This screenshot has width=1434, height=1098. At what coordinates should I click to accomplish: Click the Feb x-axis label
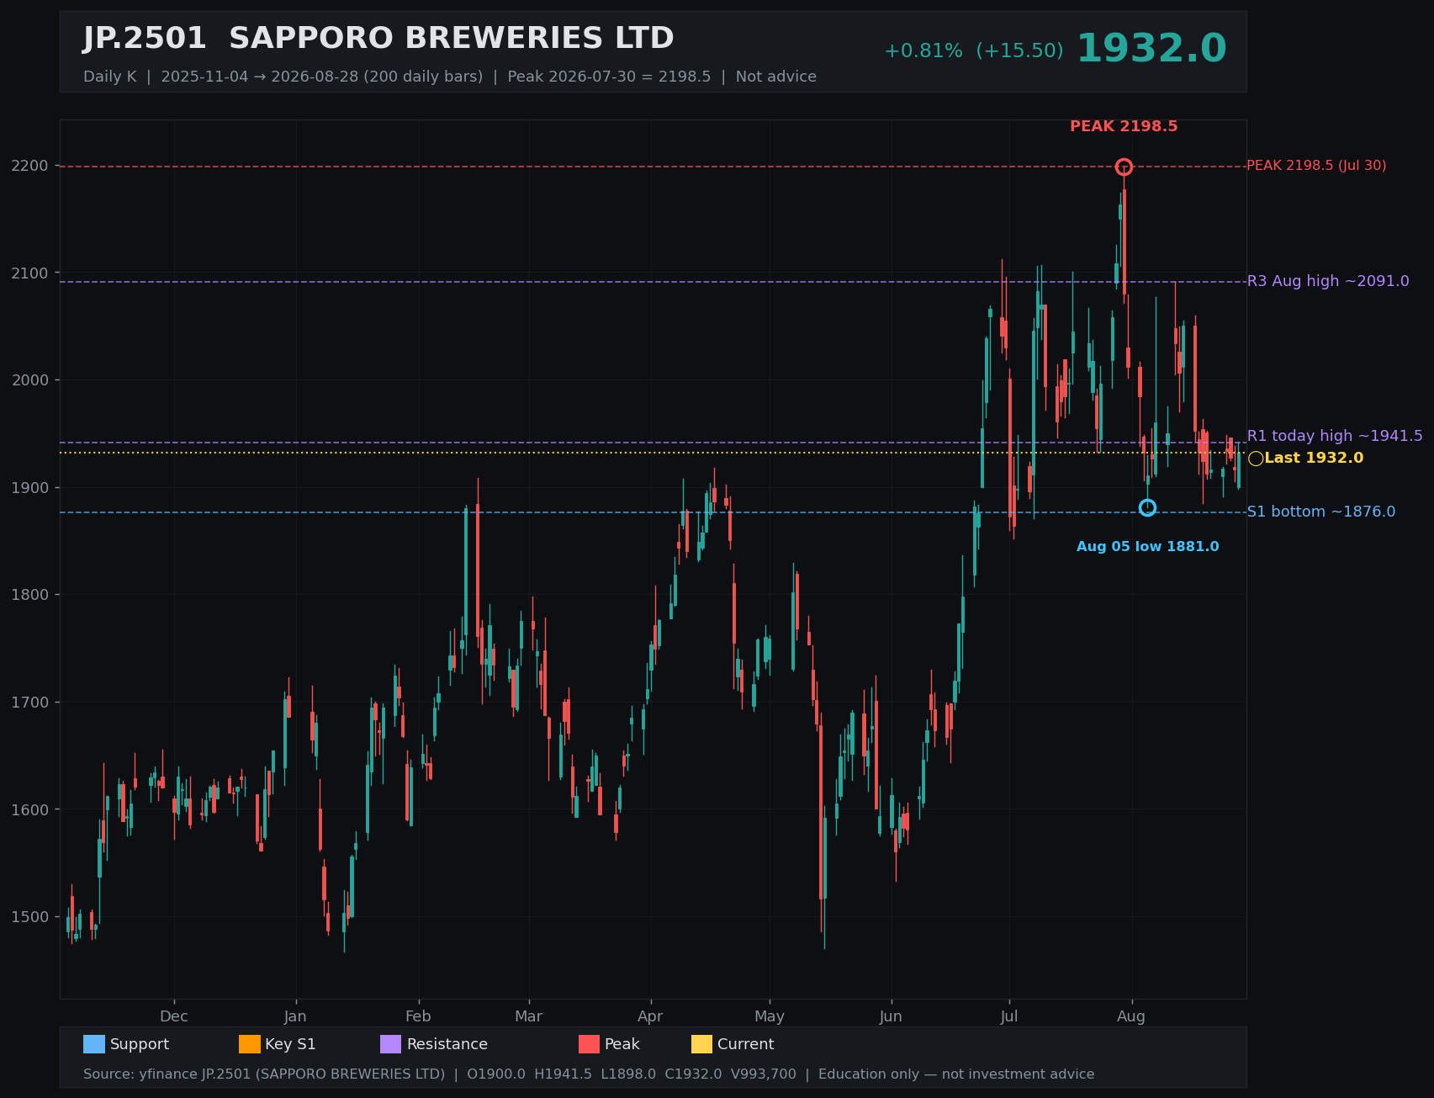tap(418, 1016)
